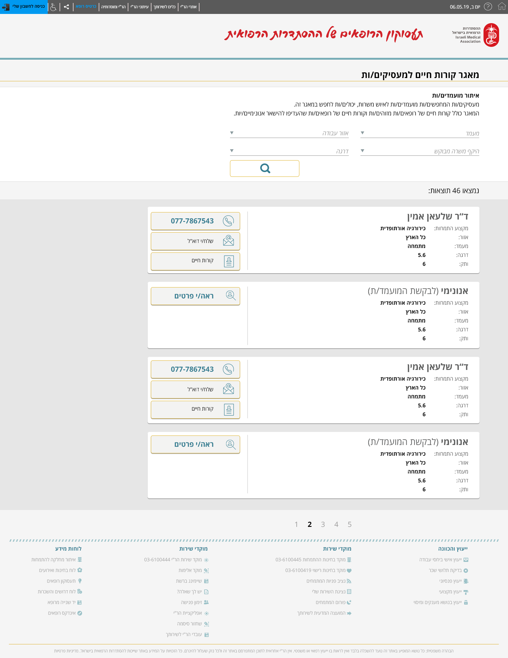The height and width of the screenshot is (658, 508).
Task: Click the lock icon beside ייעוץ בנושא מענקים ומיסוי
Action: pyautogui.click(x=466, y=602)
